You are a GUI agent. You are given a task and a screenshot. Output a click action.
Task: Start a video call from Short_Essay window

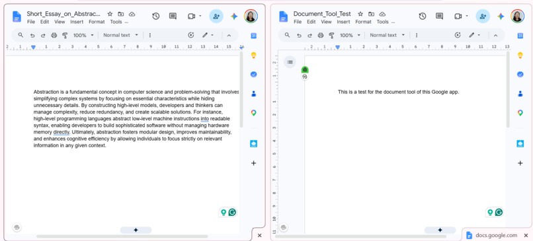coord(191,16)
